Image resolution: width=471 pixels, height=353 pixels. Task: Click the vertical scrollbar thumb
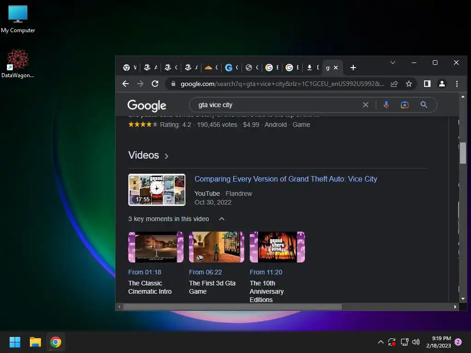click(463, 153)
